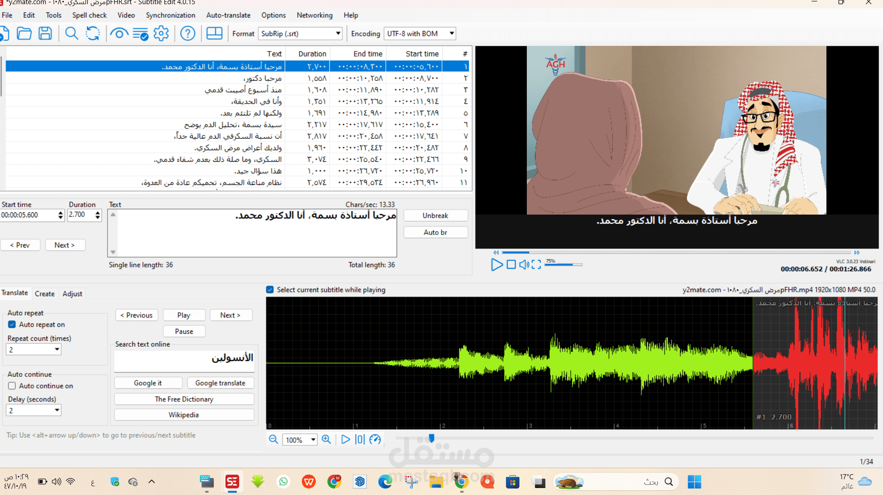This screenshot has width=883, height=495.
Task: Open the Video menu
Action: (x=126, y=15)
